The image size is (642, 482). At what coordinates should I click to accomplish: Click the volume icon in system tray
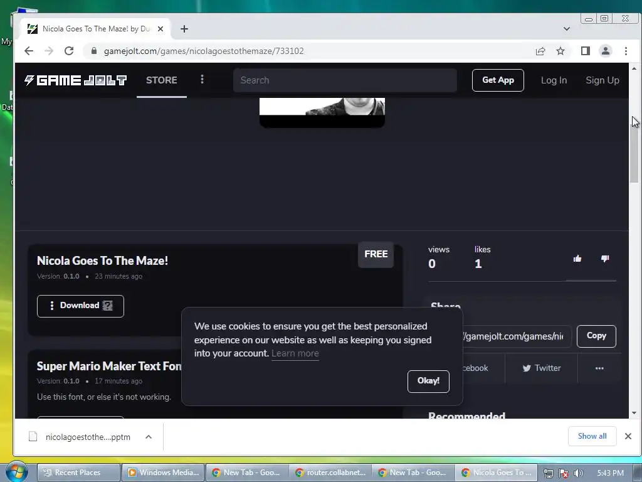coord(579,473)
